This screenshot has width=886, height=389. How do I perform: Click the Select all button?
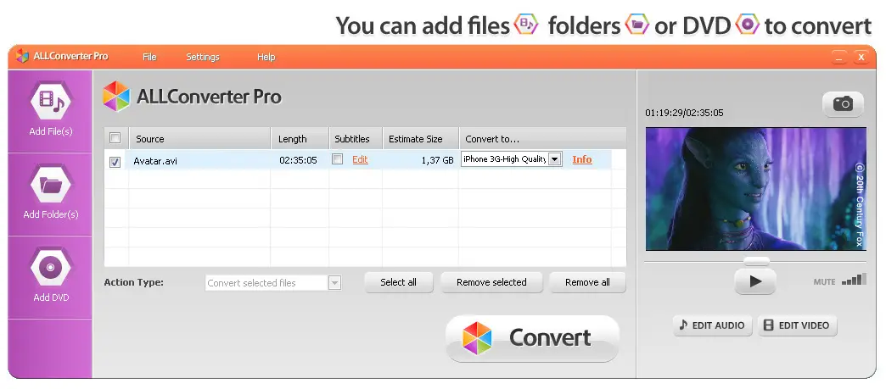398,282
